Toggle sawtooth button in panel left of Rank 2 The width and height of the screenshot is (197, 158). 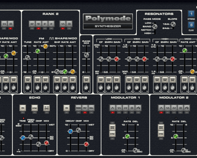4,24
